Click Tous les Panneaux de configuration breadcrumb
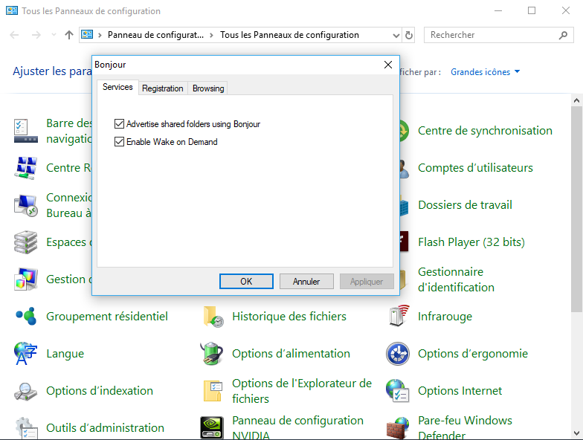Screen dimensions: 583x440 tap(289, 35)
